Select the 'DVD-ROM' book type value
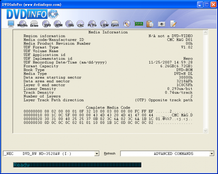The height and width of the screenshot is (174, 218). 185,70
